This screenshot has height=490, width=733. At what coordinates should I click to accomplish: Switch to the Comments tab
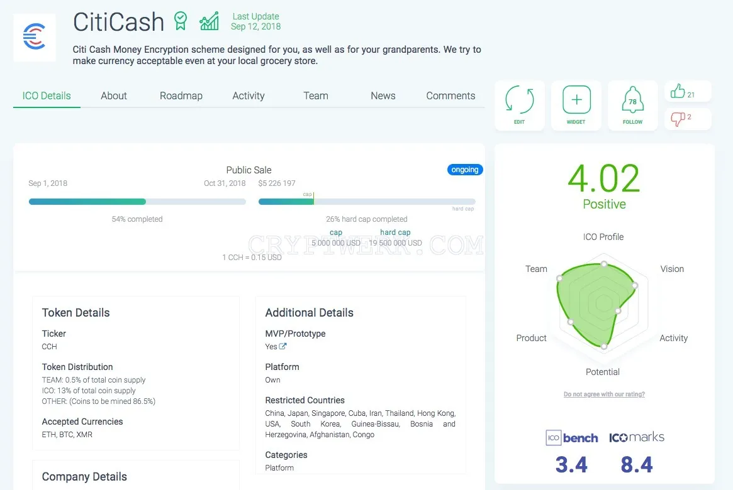point(450,95)
